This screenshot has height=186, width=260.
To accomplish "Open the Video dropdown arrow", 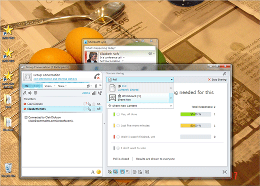I will 54,86.
